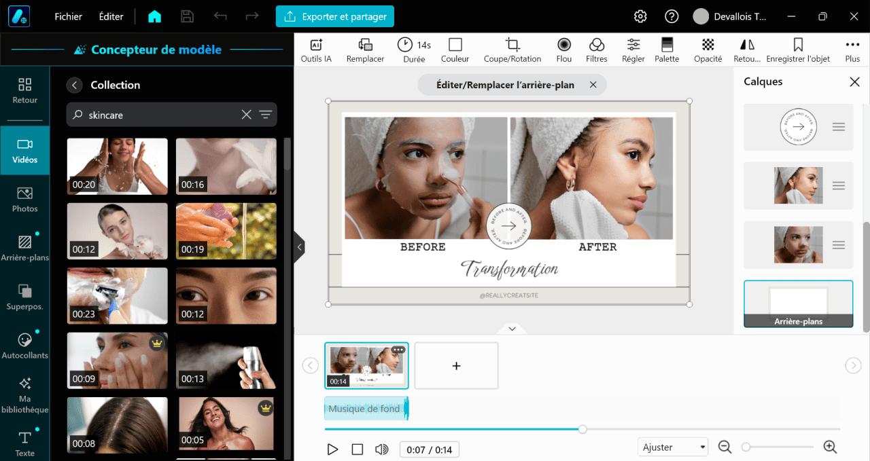Open the Régler adjustments tool

coord(633,50)
